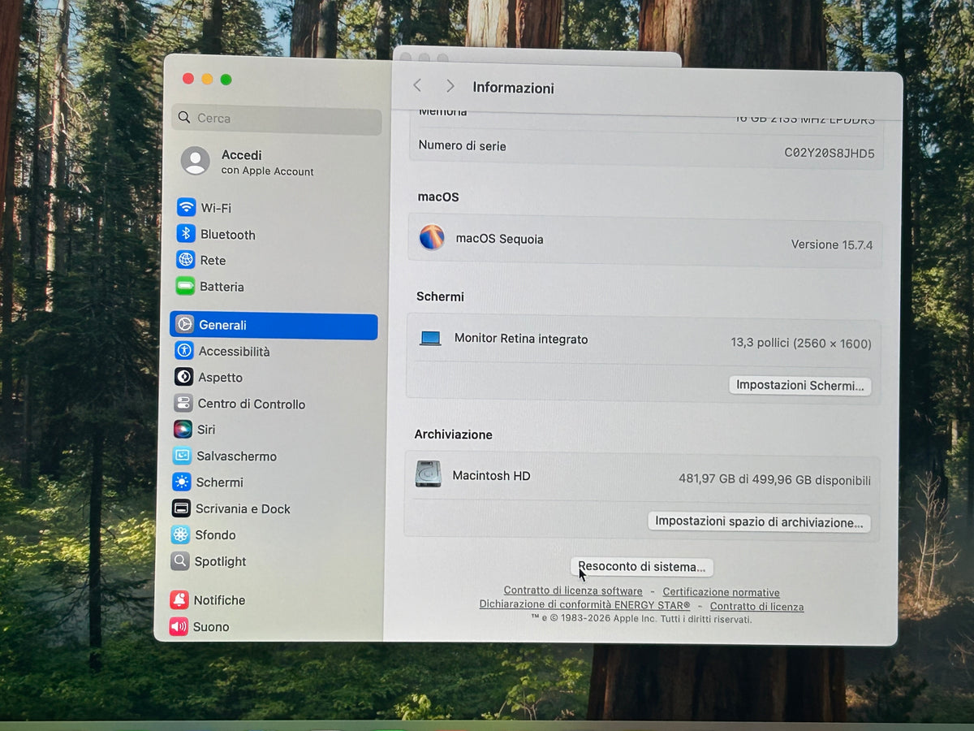The image size is (974, 731).
Task: Click the Numero di serie label
Action: [x=462, y=146]
